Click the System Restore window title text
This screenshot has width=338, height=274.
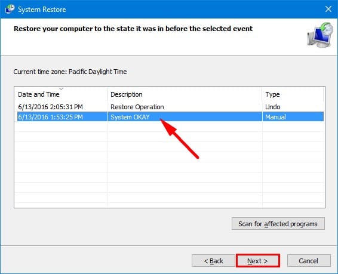tap(42, 10)
